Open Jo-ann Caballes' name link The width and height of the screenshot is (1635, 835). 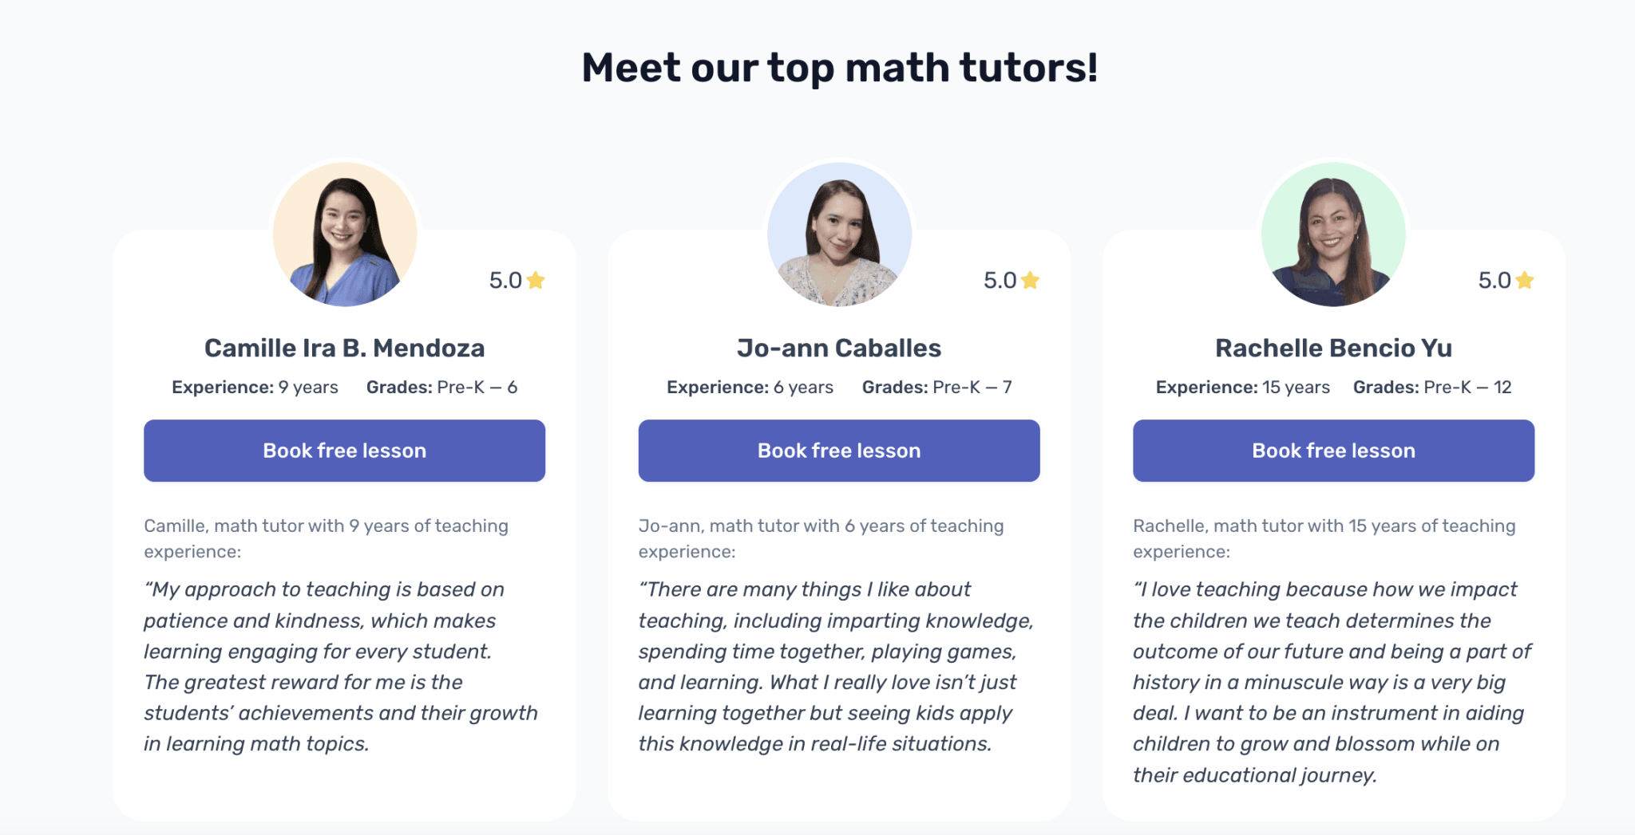coord(838,348)
